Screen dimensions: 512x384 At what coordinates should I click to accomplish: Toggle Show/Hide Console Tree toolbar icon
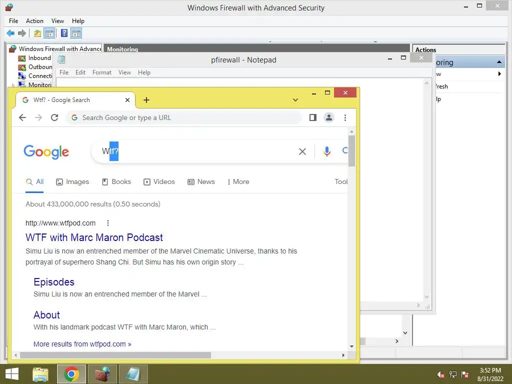tap(49, 33)
